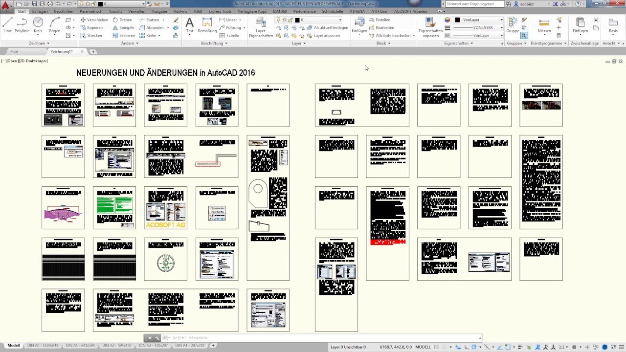Expand the Beschriftung panel dropdown
The width and height of the screenshot is (626, 352).
coord(215,43)
